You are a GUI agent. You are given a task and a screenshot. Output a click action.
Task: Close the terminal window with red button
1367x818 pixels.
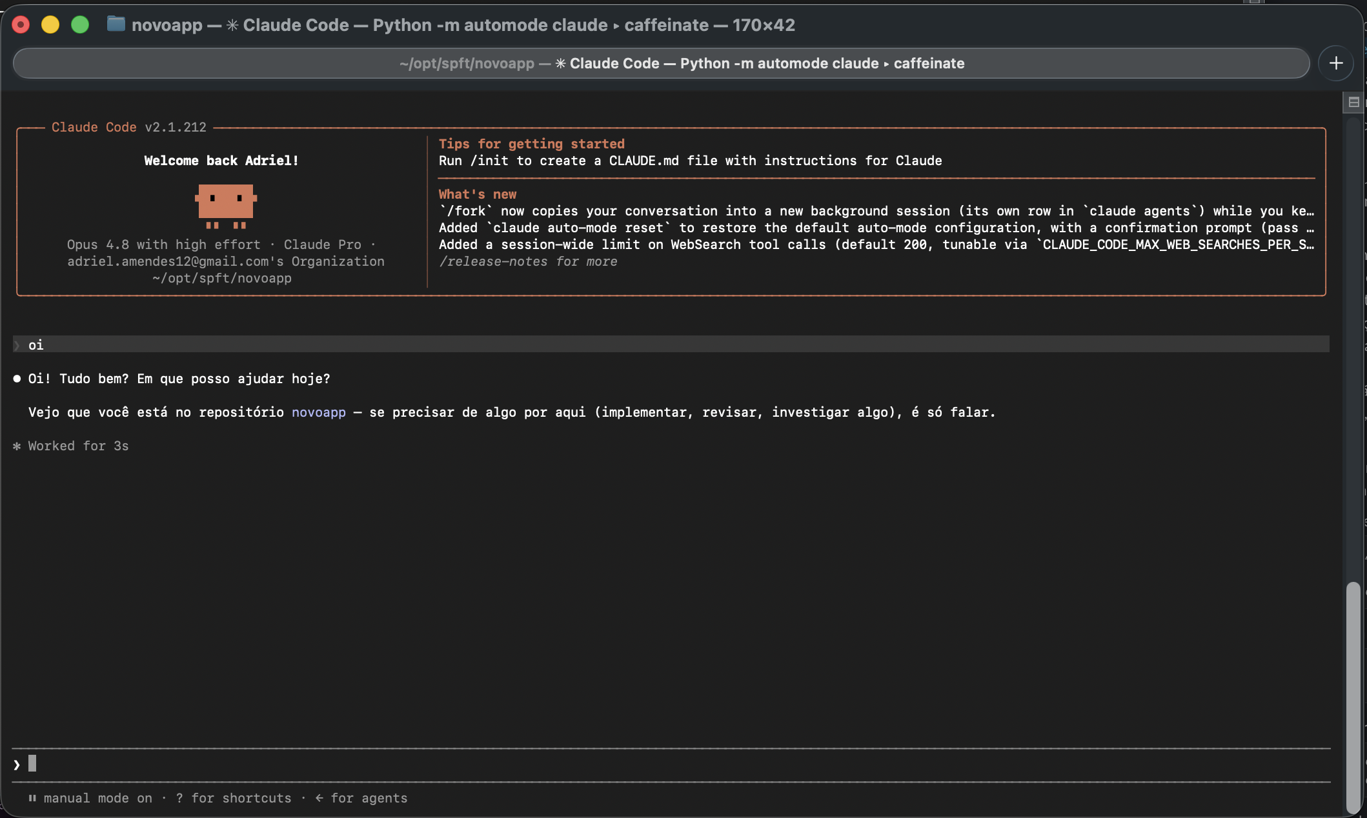[x=21, y=25]
